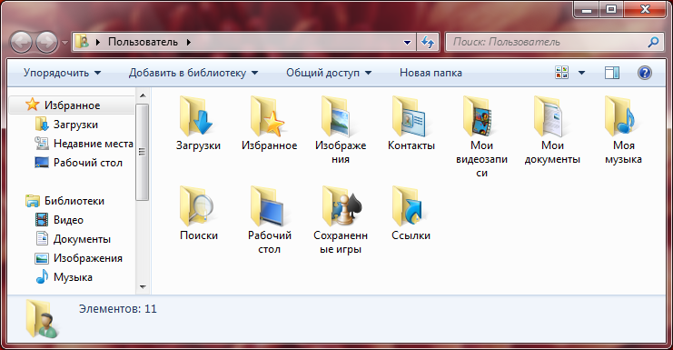
Task: Open the Изображения library in sidebar
Action: pyautogui.click(x=78, y=258)
